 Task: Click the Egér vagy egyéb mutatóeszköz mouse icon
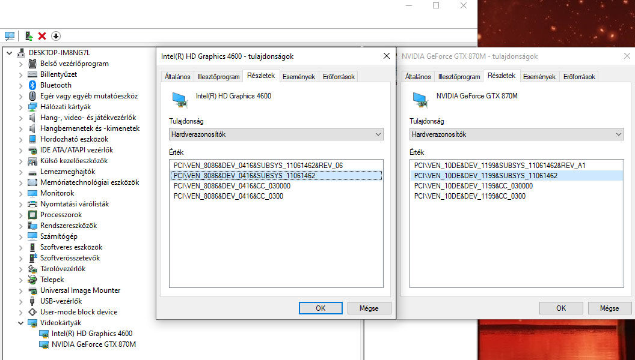click(x=32, y=96)
